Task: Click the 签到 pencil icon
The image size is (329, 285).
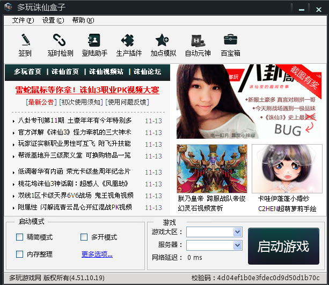Action: tap(26, 40)
